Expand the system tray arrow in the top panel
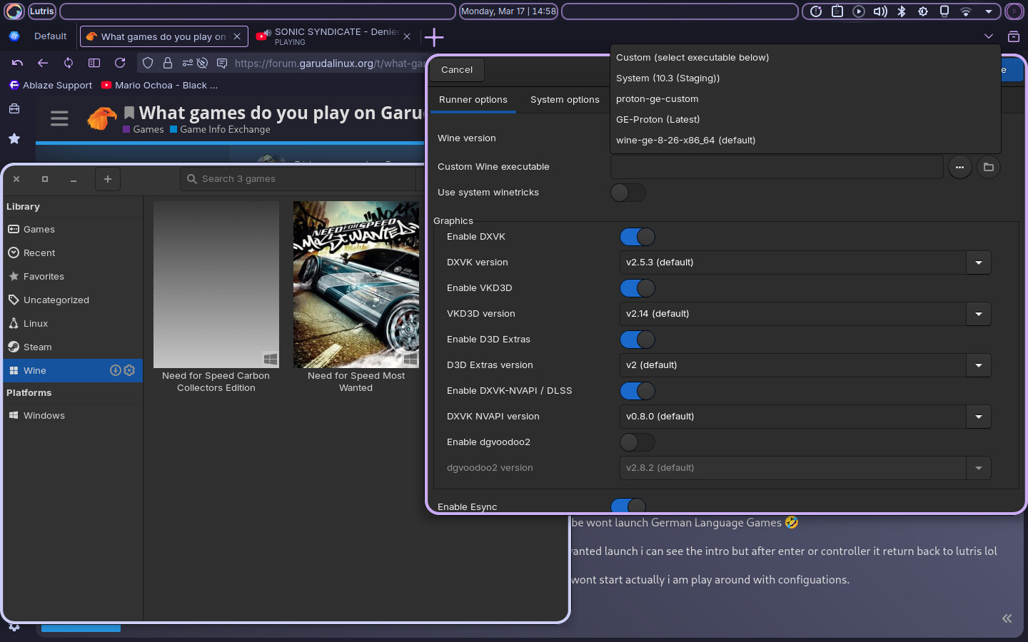This screenshot has height=642, width=1028. tap(989, 11)
